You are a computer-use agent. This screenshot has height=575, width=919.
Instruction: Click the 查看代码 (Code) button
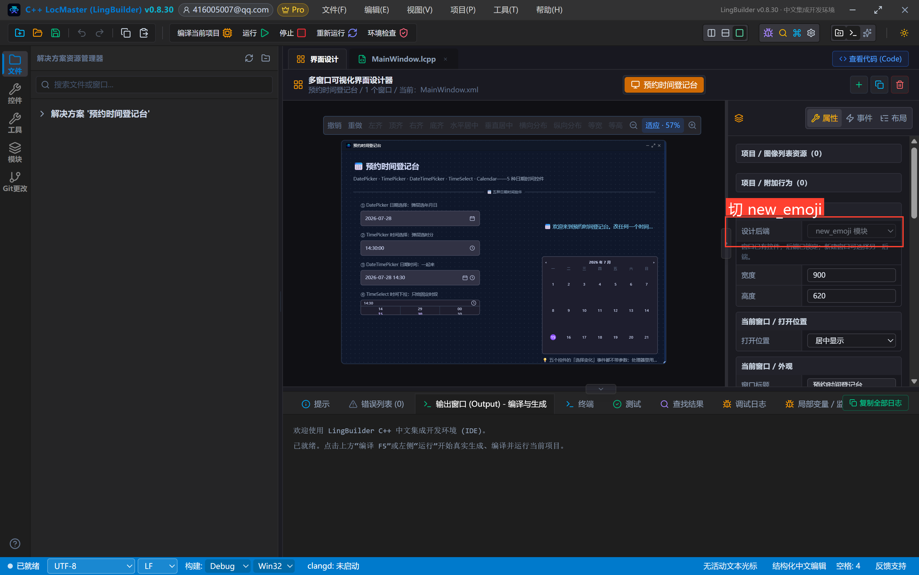point(870,59)
